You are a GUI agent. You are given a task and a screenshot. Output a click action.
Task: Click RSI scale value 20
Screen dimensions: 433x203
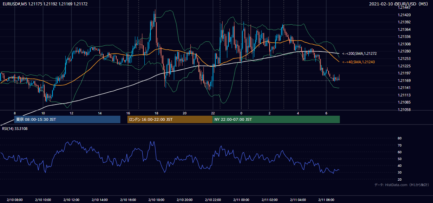pyautogui.click(x=400, y=179)
